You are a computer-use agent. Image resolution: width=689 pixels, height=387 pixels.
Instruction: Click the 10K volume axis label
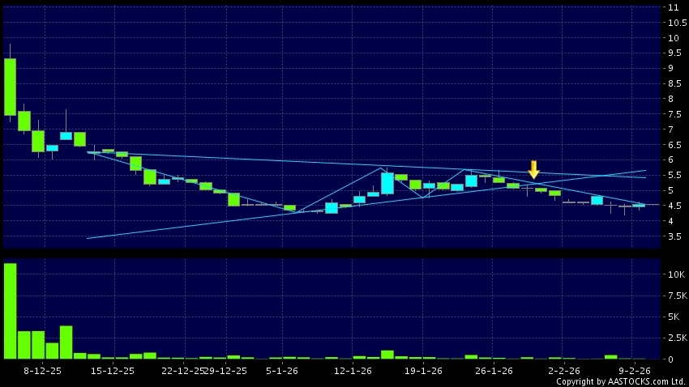coord(675,275)
